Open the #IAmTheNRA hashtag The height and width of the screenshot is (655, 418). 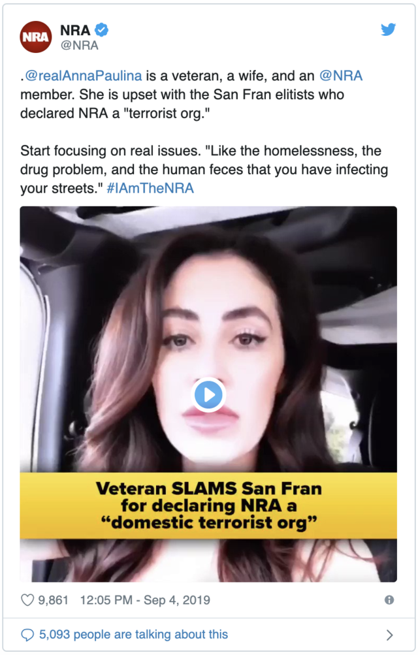(150, 188)
